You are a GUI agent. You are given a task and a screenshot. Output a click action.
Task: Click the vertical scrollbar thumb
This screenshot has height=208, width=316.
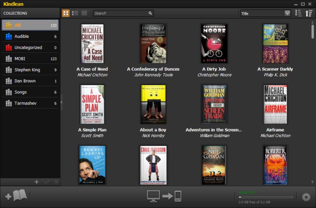click(x=312, y=32)
